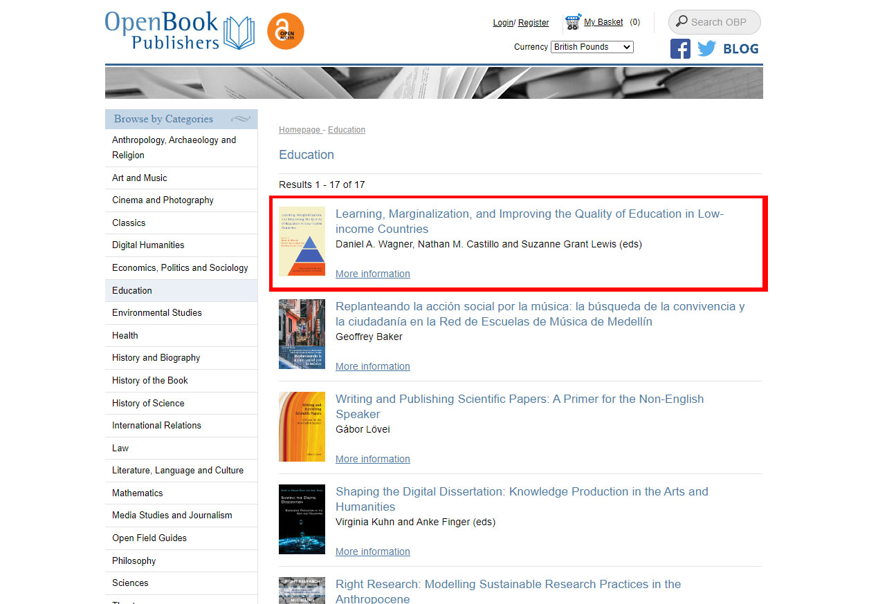Click More information under Geoffrey Baker
The image size is (869, 604).
373,366
